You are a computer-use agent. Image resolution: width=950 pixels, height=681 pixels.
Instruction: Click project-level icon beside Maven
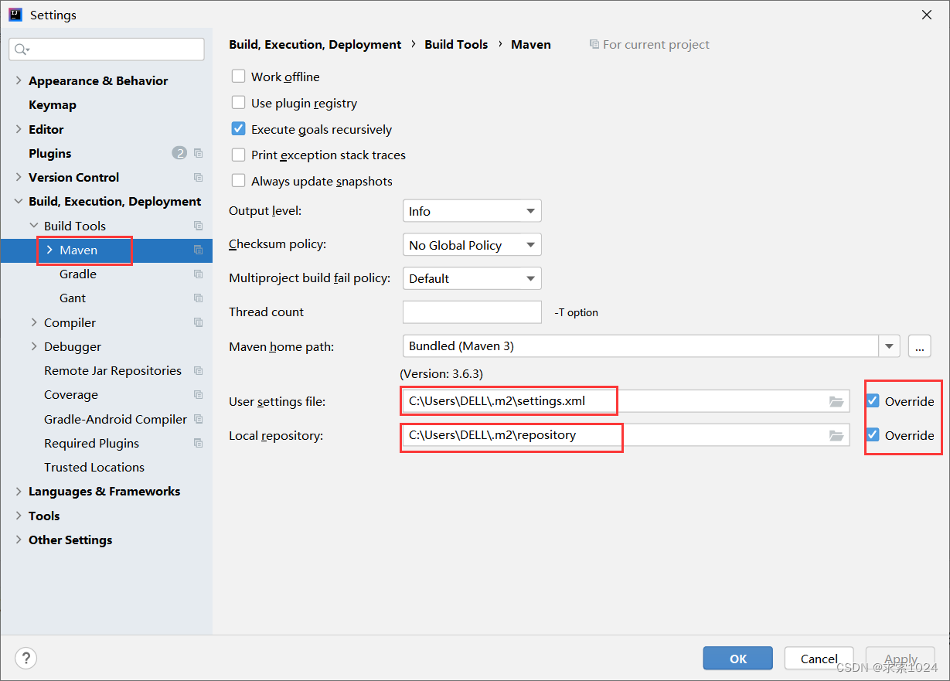[198, 250]
